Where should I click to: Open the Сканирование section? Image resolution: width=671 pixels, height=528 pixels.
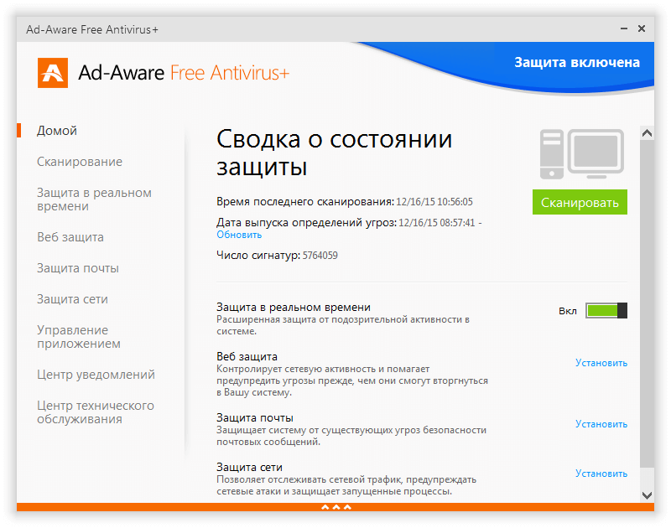tap(80, 161)
